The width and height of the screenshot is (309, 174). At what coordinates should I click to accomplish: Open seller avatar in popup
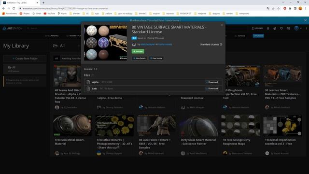(134, 44)
